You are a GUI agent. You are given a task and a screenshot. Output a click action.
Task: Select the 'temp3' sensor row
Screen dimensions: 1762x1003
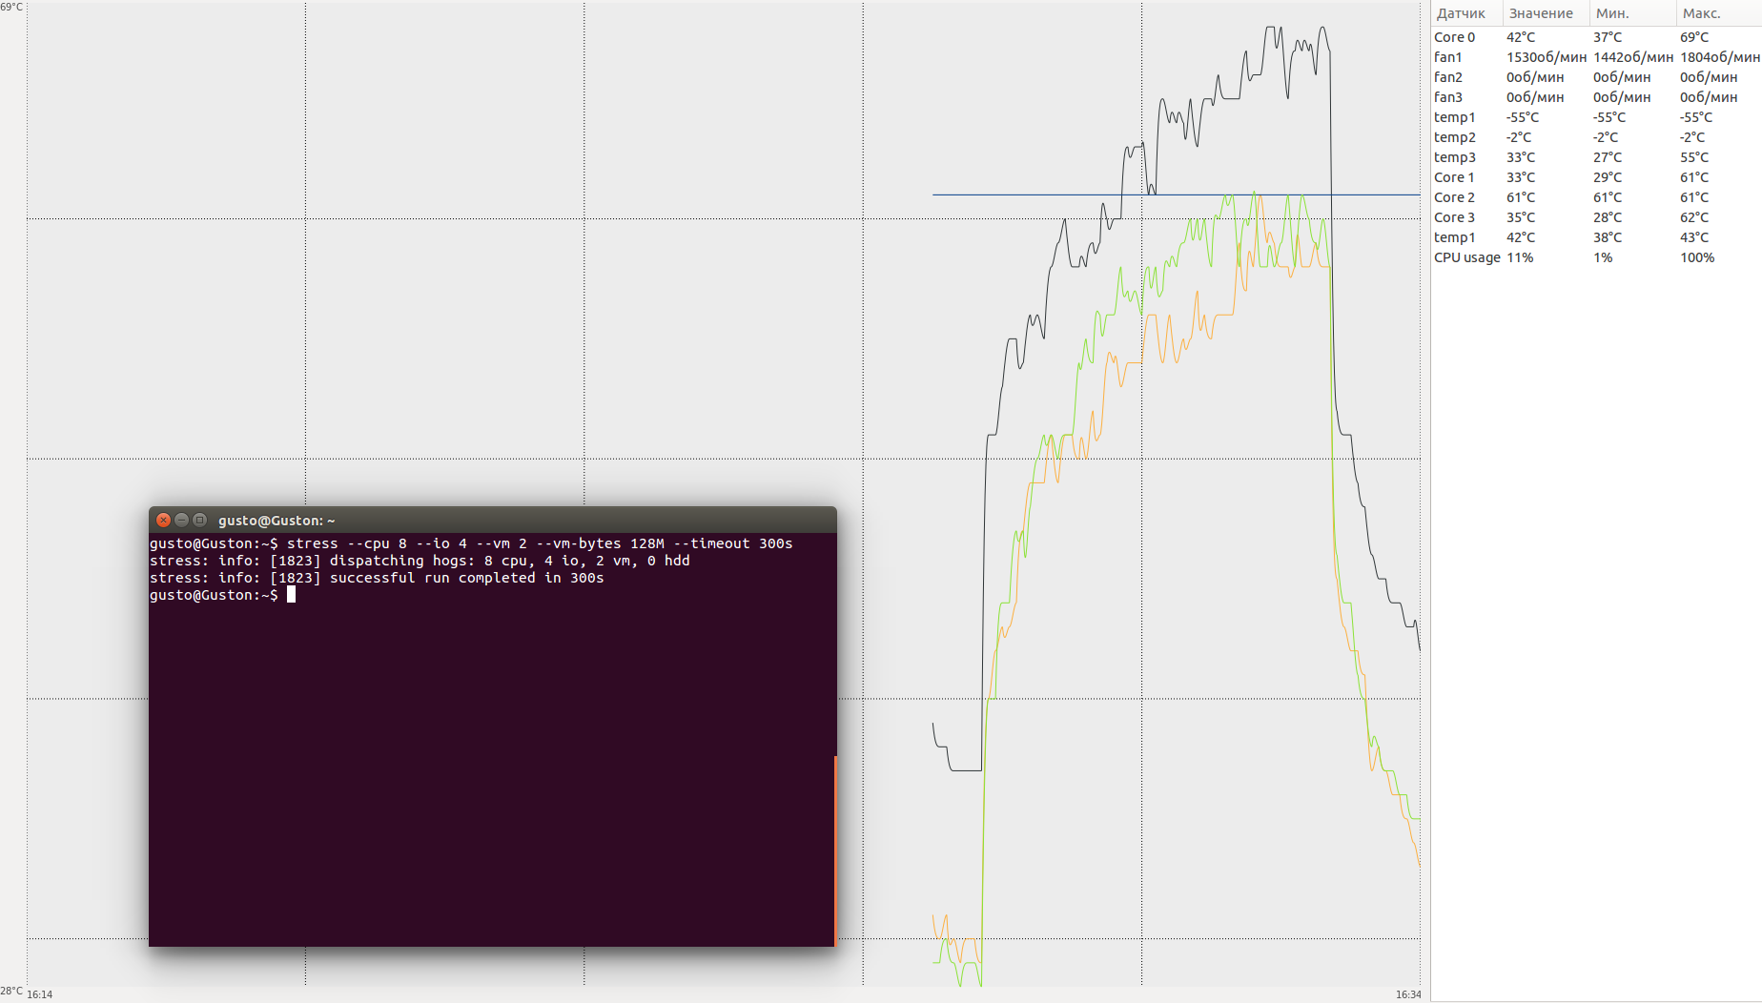coord(1596,157)
